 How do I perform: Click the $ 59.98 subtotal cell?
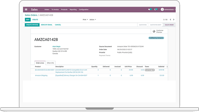point(161,70)
